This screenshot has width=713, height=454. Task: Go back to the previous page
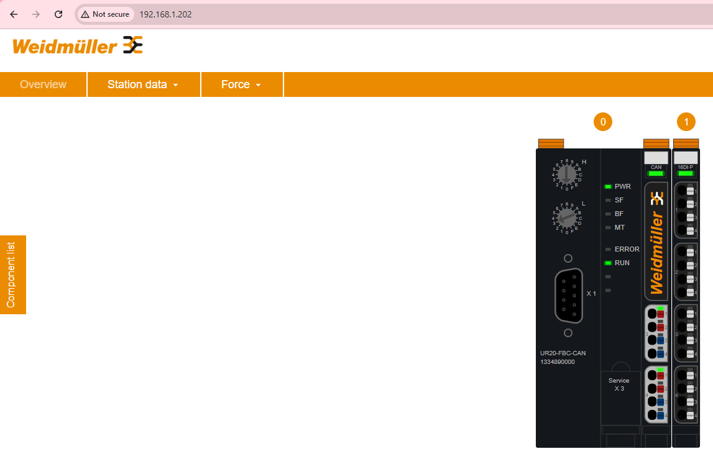coord(14,14)
